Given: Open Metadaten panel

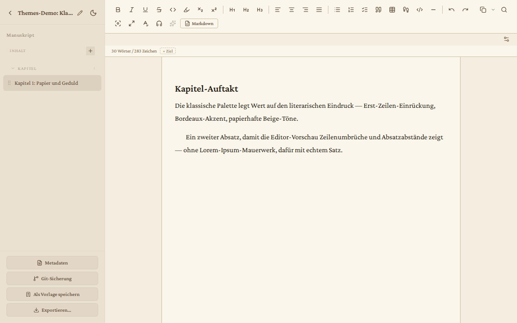Looking at the screenshot, I should [x=52, y=262].
